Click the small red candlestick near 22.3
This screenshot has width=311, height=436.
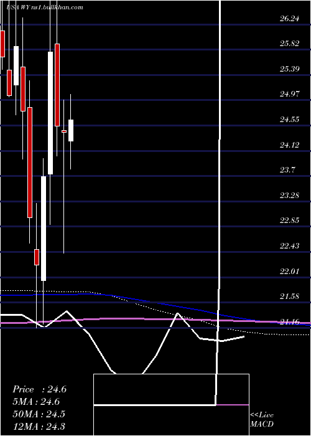37,257
